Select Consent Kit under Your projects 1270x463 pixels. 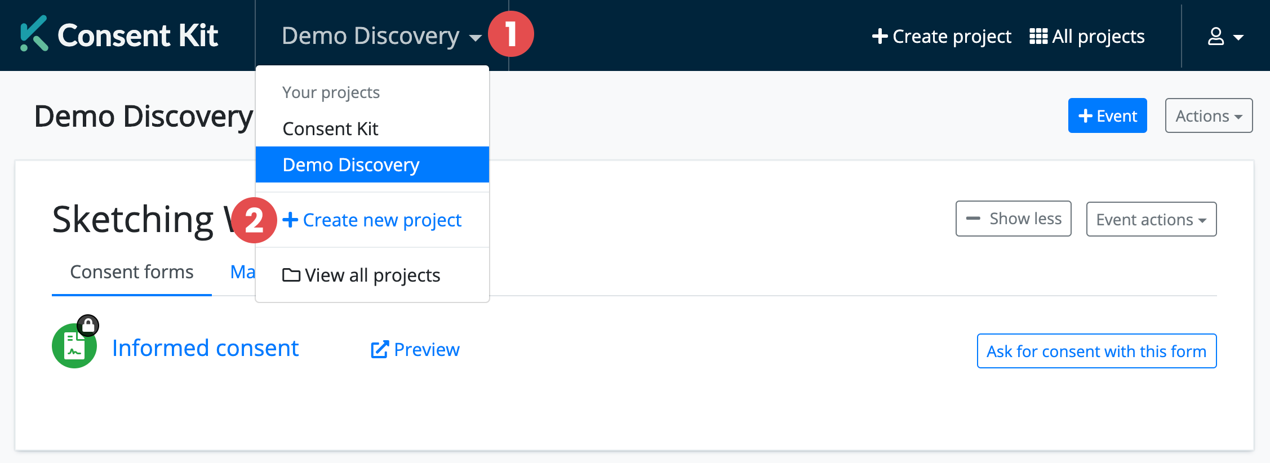[x=330, y=128]
